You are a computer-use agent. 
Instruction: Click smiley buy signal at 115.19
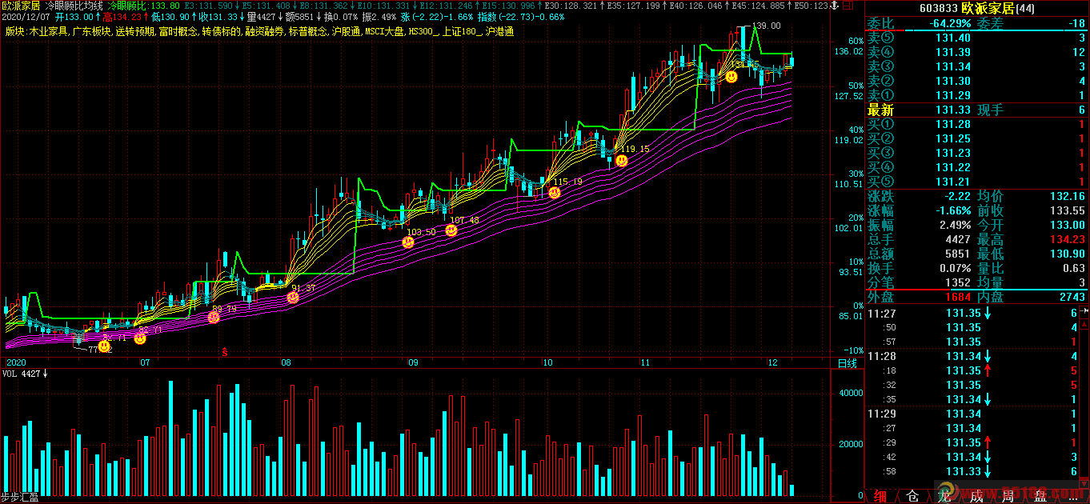555,192
